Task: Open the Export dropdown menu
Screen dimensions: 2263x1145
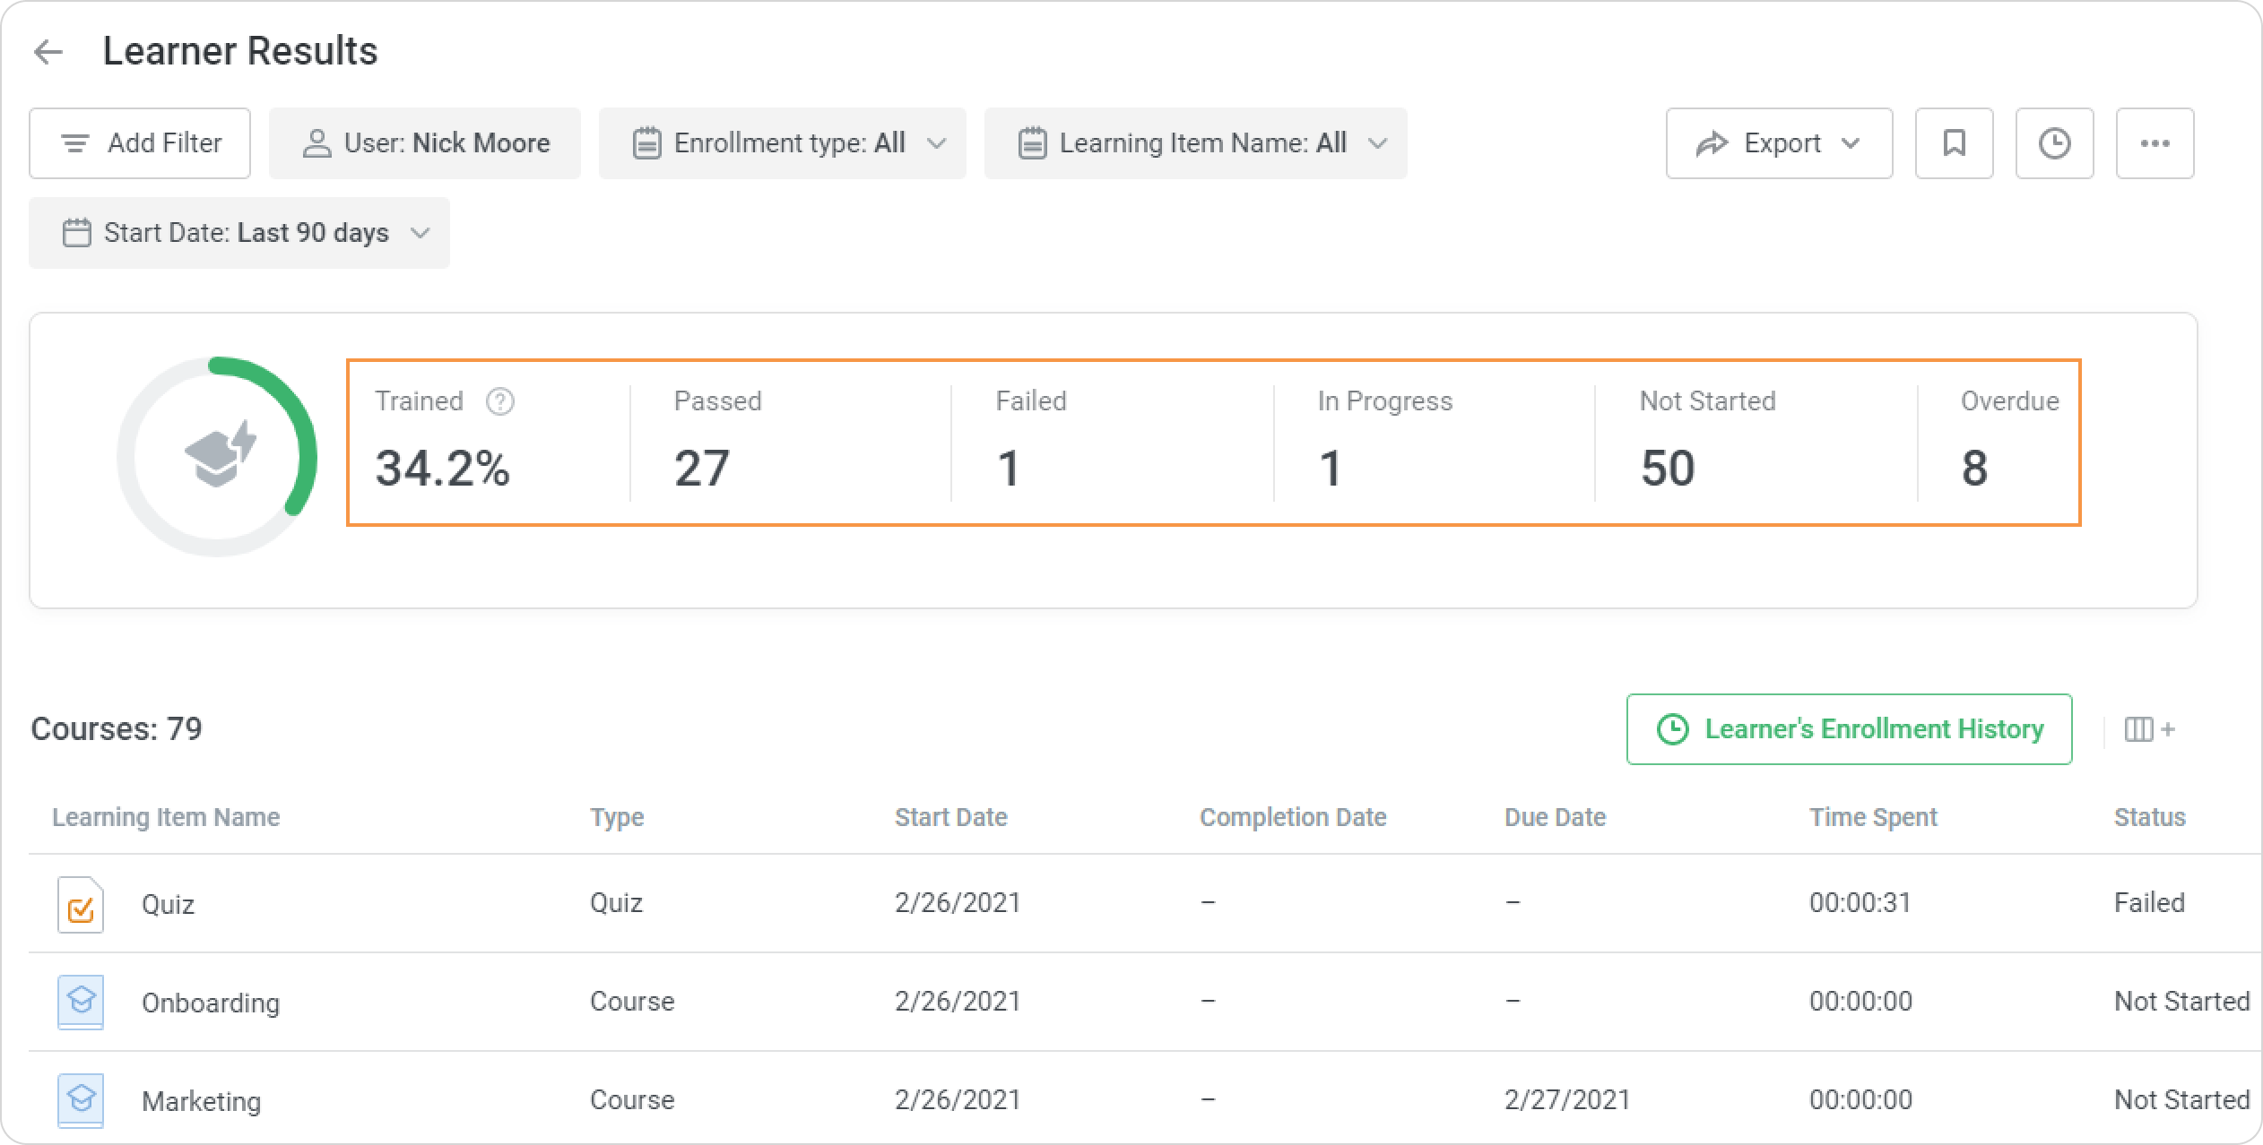Action: pos(1779,143)
